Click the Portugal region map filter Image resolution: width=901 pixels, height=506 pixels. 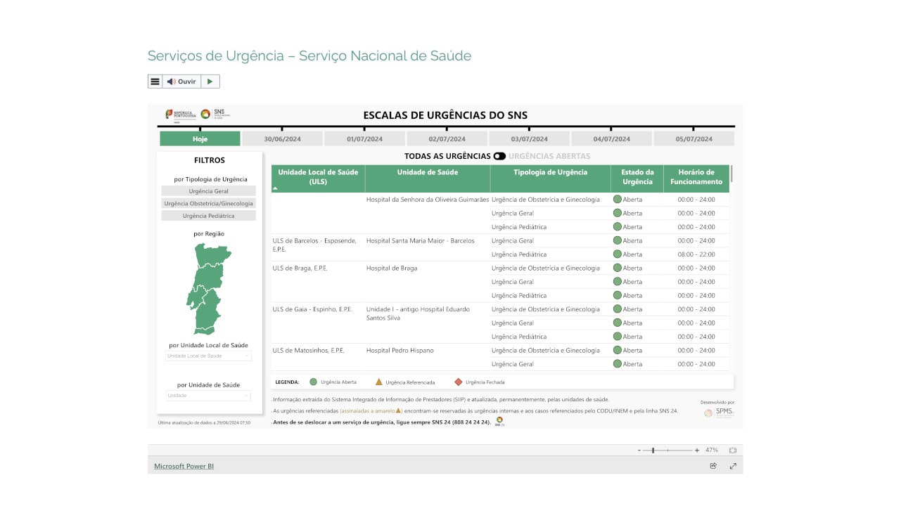(207, 289)
